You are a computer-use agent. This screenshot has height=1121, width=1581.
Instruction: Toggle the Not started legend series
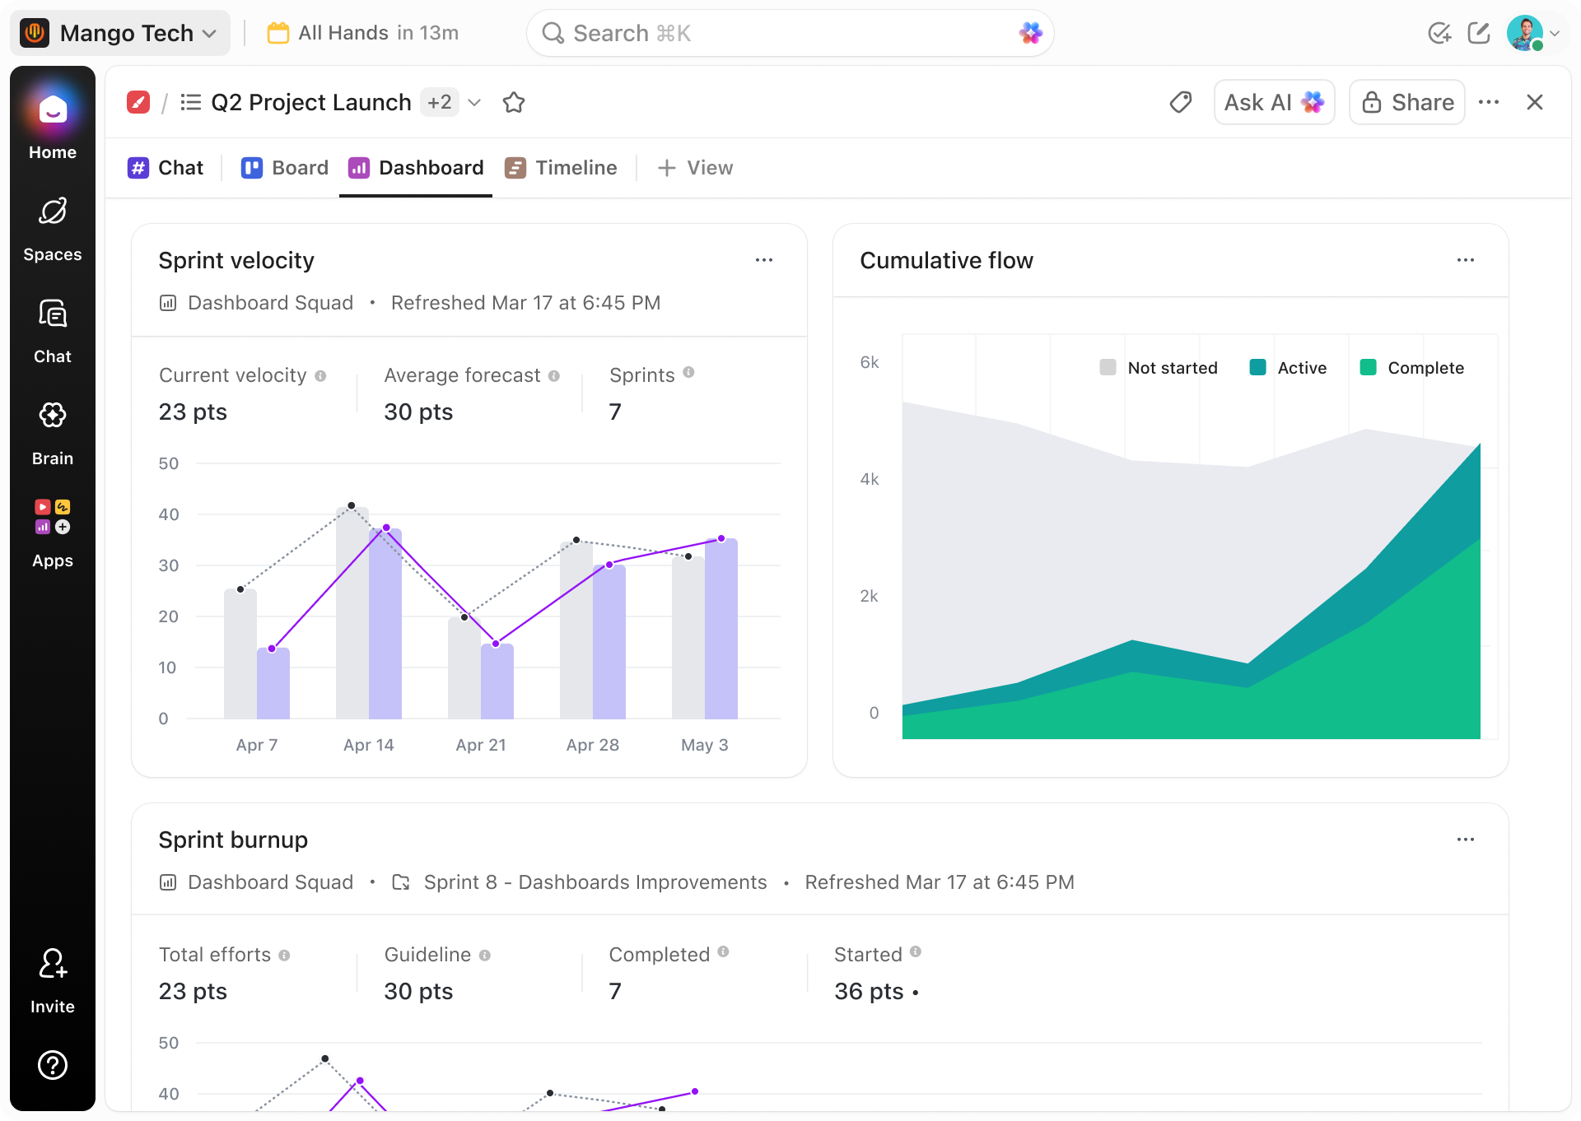click(x=1159, y=368)
